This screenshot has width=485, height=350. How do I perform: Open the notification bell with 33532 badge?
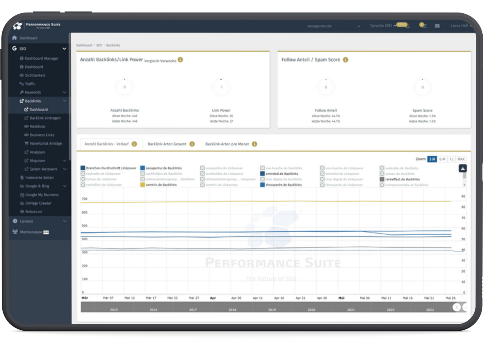tap(404, 25)
